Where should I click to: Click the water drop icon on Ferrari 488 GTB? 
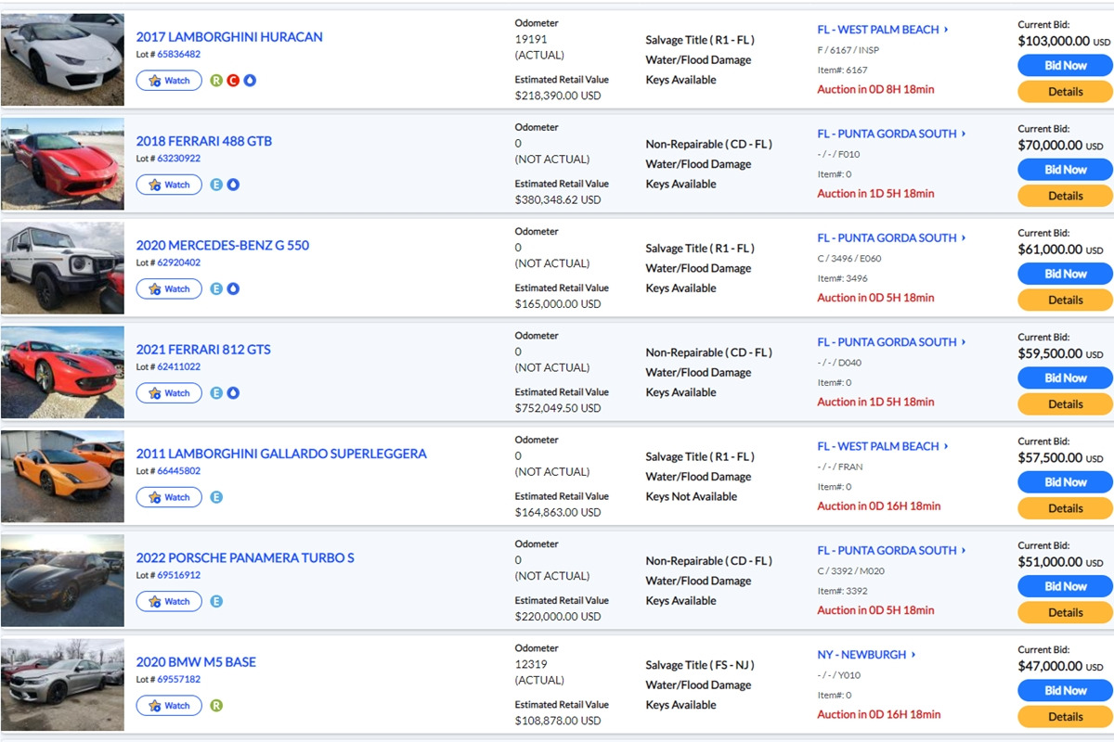(233, 185)
